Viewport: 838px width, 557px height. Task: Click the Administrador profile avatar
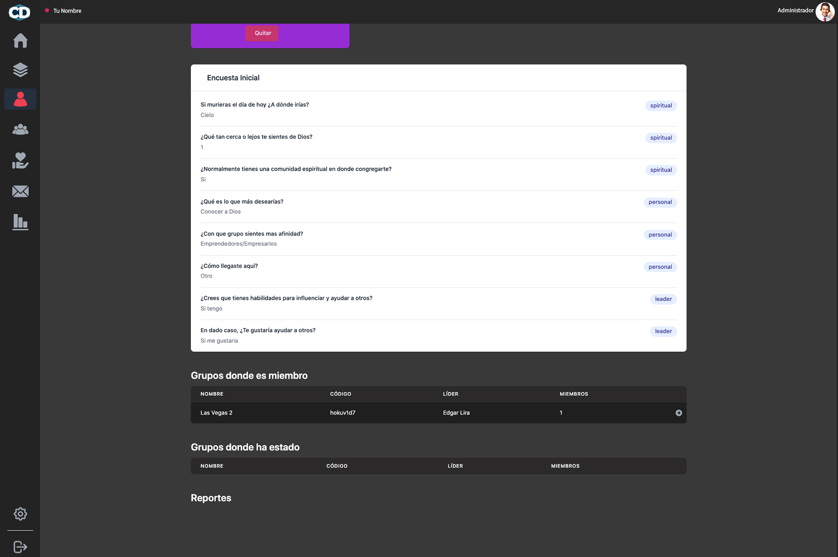coord(825,12)
